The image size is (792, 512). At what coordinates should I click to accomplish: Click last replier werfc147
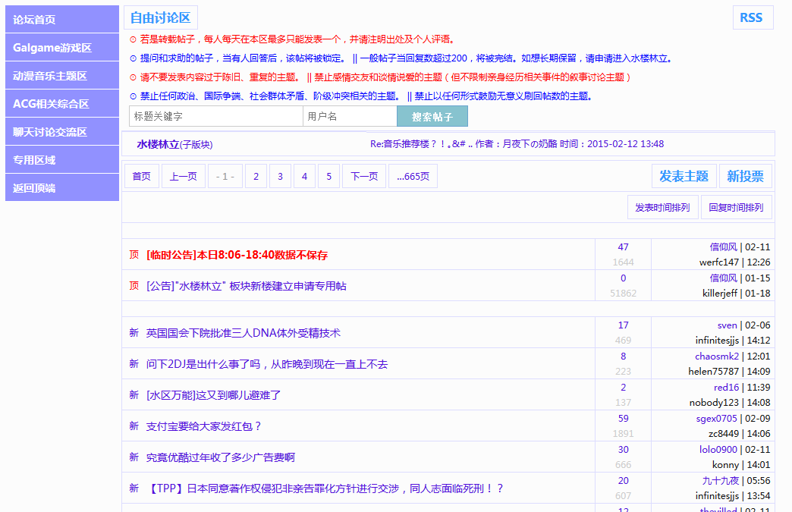719,262
